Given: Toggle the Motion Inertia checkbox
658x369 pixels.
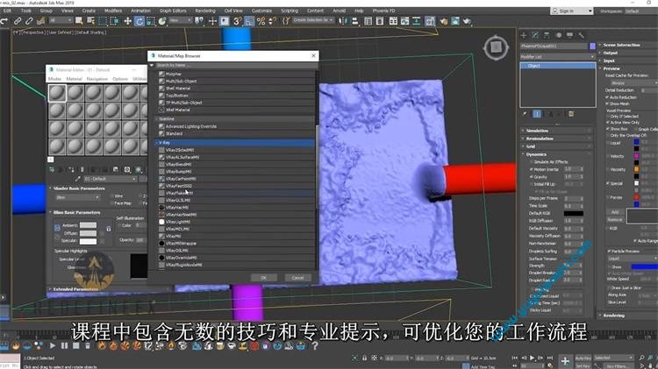Looking at the screenshot, I should (x=533, y=169).
